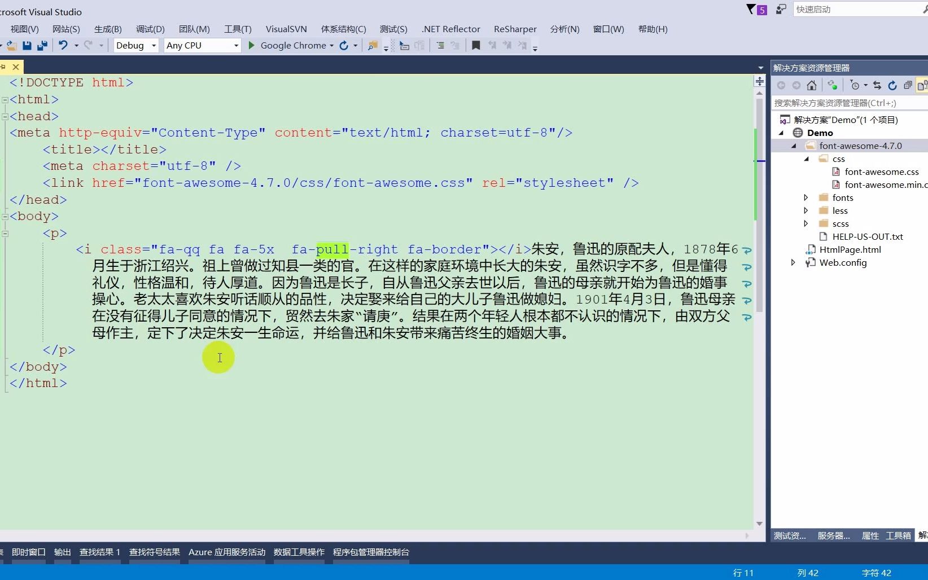The image size is (928, 580).
Task: Select HELP-US-OUT.txt file
Action: [x=868, y=237]
